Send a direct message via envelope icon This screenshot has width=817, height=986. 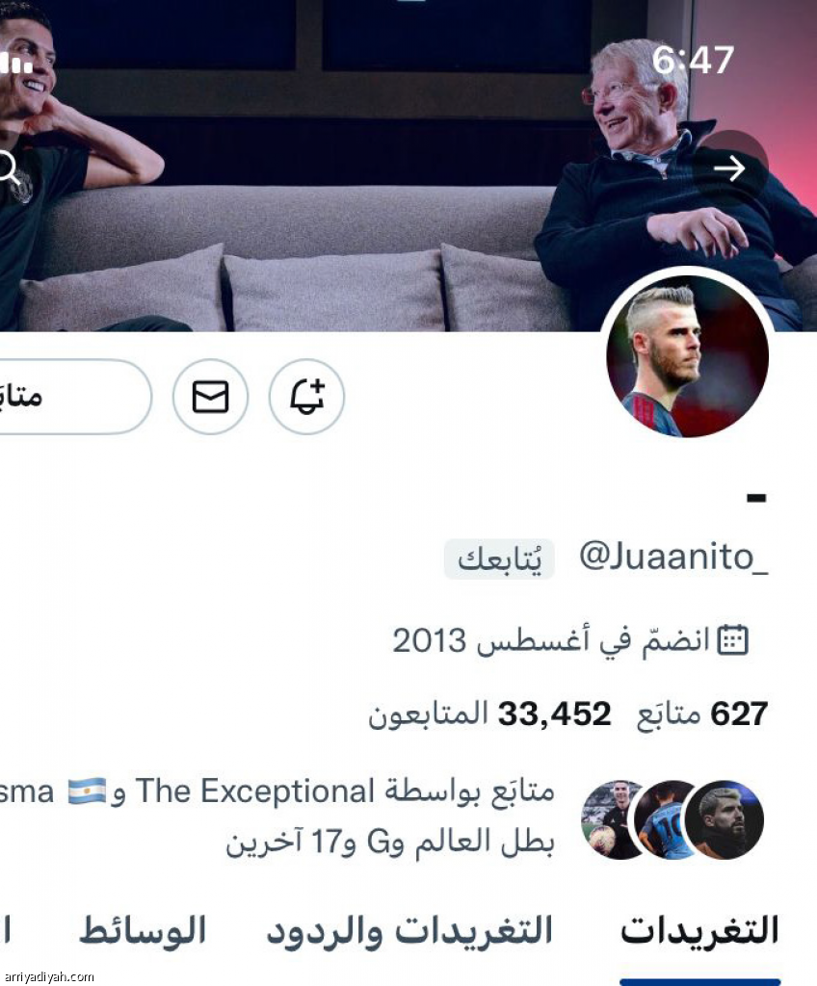click(210, 397)
